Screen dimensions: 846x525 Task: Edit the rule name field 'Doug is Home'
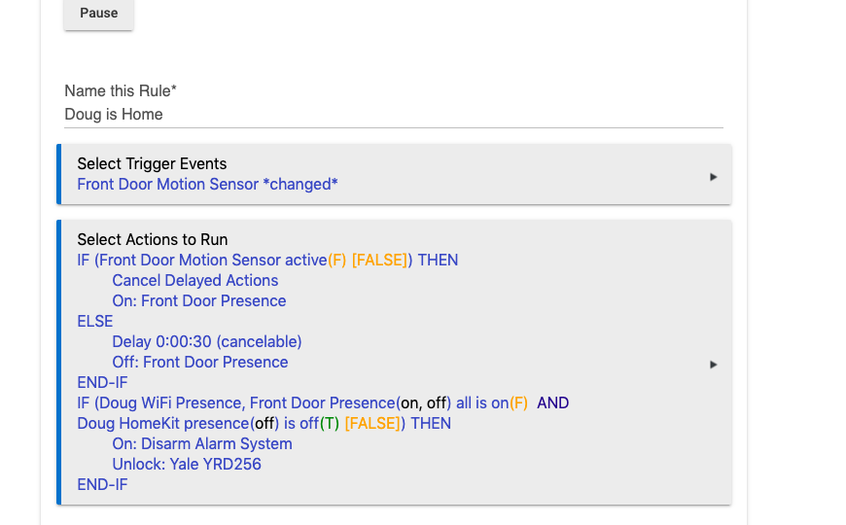(393, 115)
